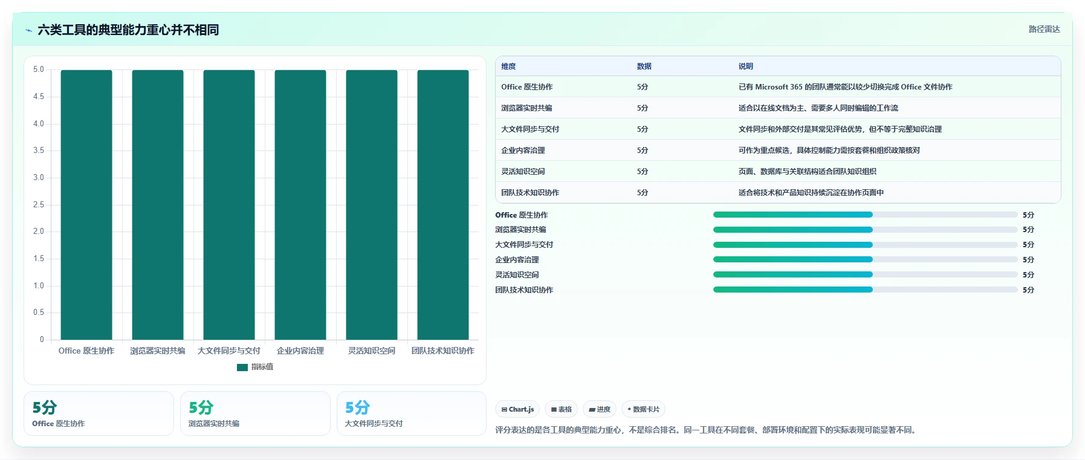Click the description 文件同步和外部交付是其常见评估优势
The image size is (1085, 460).
point(840,129)
